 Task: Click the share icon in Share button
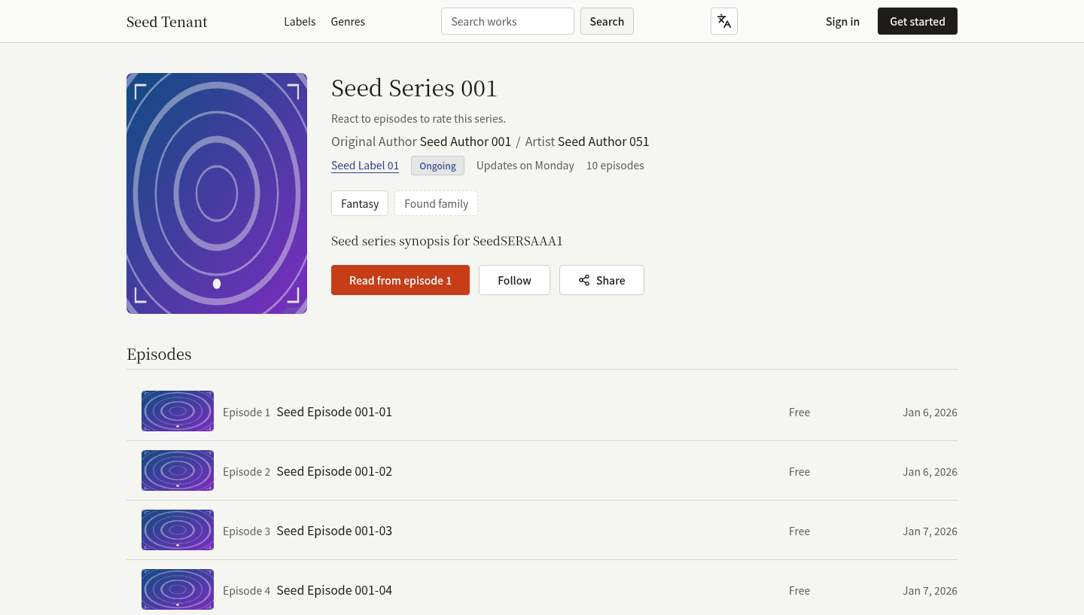584,280
